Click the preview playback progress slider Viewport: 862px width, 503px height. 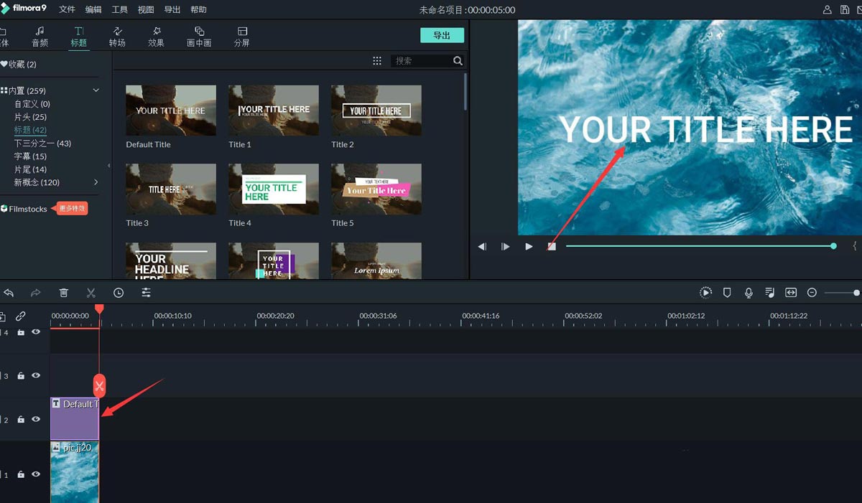pos(700,246)
